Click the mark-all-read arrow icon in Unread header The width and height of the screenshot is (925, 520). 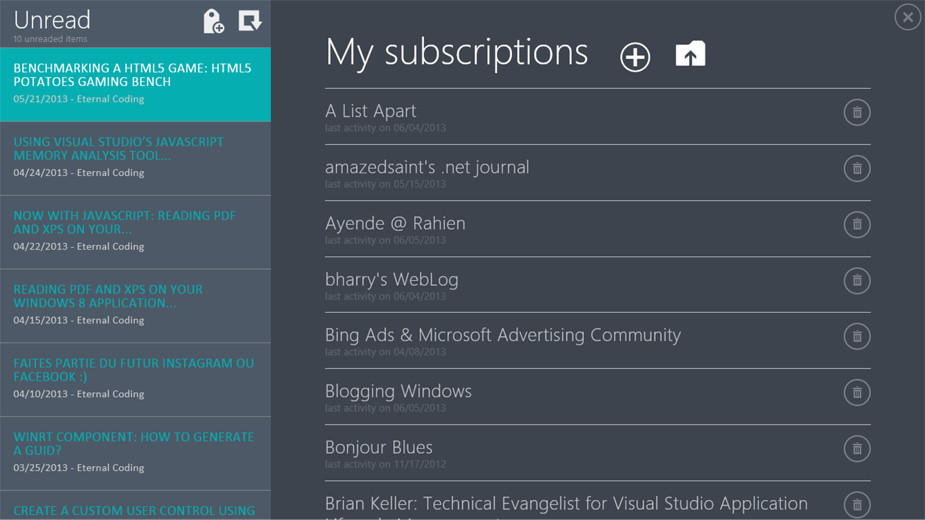pyautogui.click(x=250, y=21)
